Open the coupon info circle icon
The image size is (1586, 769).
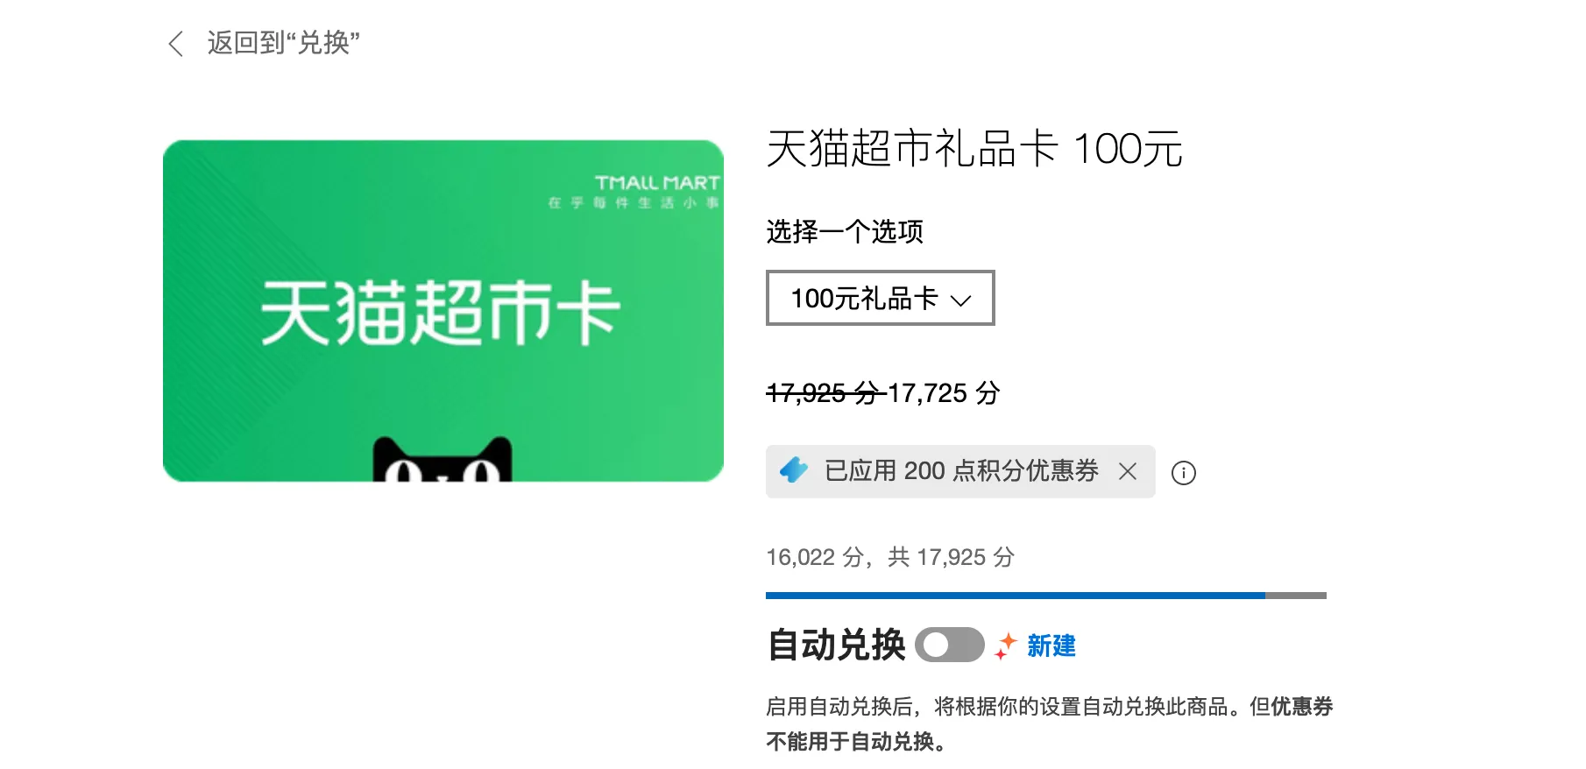coord(1184,473)
